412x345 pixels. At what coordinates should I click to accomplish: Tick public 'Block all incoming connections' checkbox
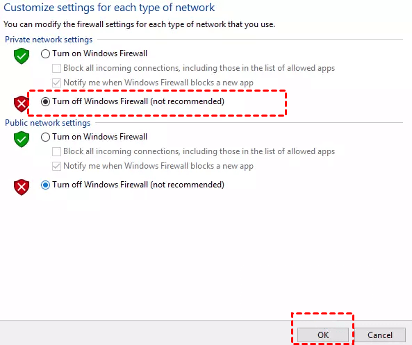[x=56, y=151]
